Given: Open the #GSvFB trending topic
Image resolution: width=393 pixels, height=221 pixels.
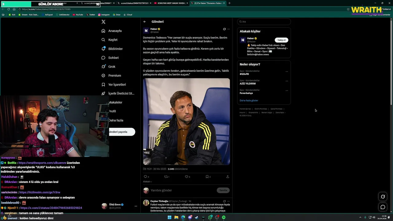Looking at the screenshot, I should pos(244,74).
